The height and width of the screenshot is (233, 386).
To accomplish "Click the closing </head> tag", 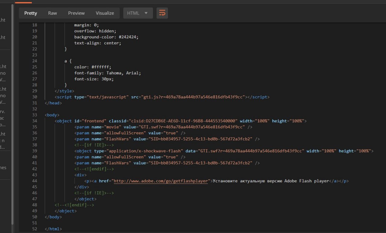I will pos(53,103).
